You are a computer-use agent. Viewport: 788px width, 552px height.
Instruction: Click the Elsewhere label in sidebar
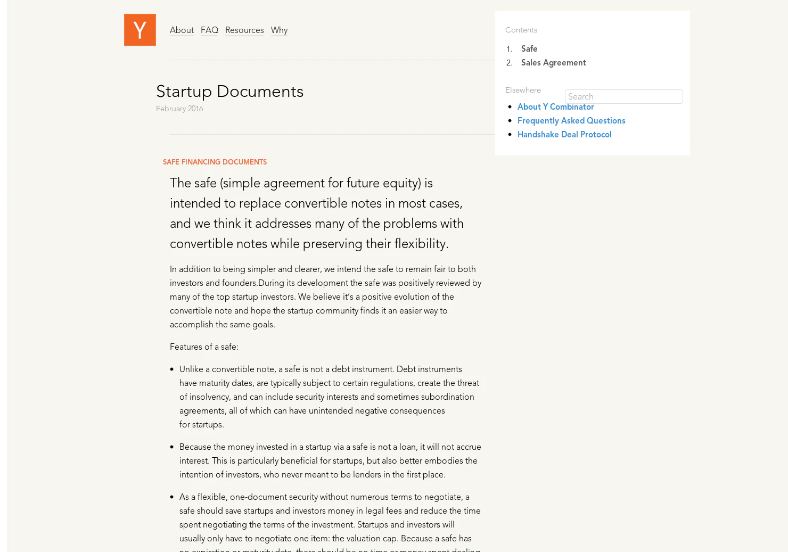tap(523, 90)
